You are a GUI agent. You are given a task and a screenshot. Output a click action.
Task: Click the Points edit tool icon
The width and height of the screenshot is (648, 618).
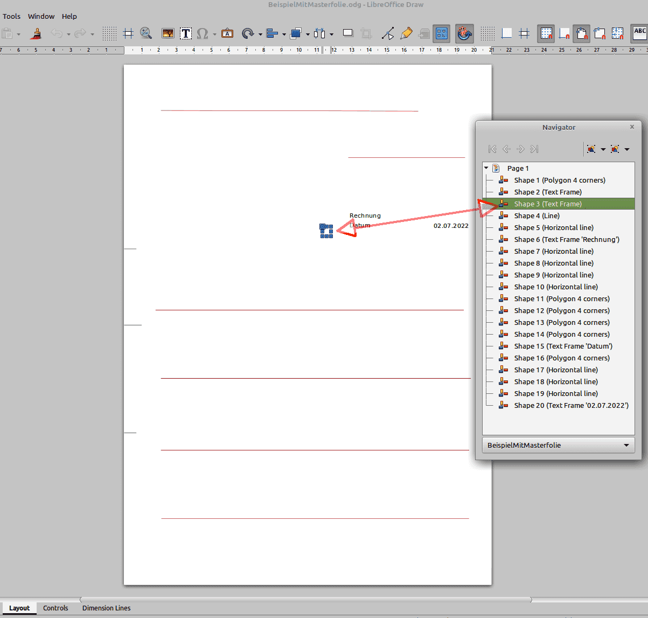click(x=388, y=34)
